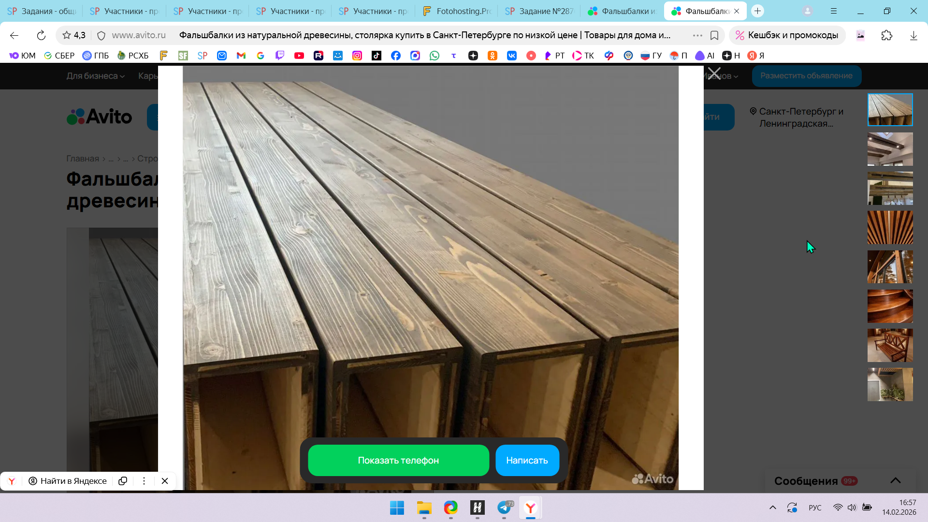Open the 'Для бизнеса' dropdown menu
This screenshot has width=928, height=522.
point(95,76)
